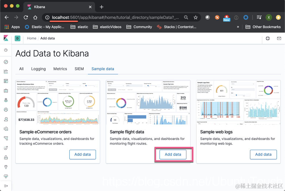The width and height of the screenshot is (285, 191).
Task: Open the Kibana logo home icon
Action: tap(6, 38)
